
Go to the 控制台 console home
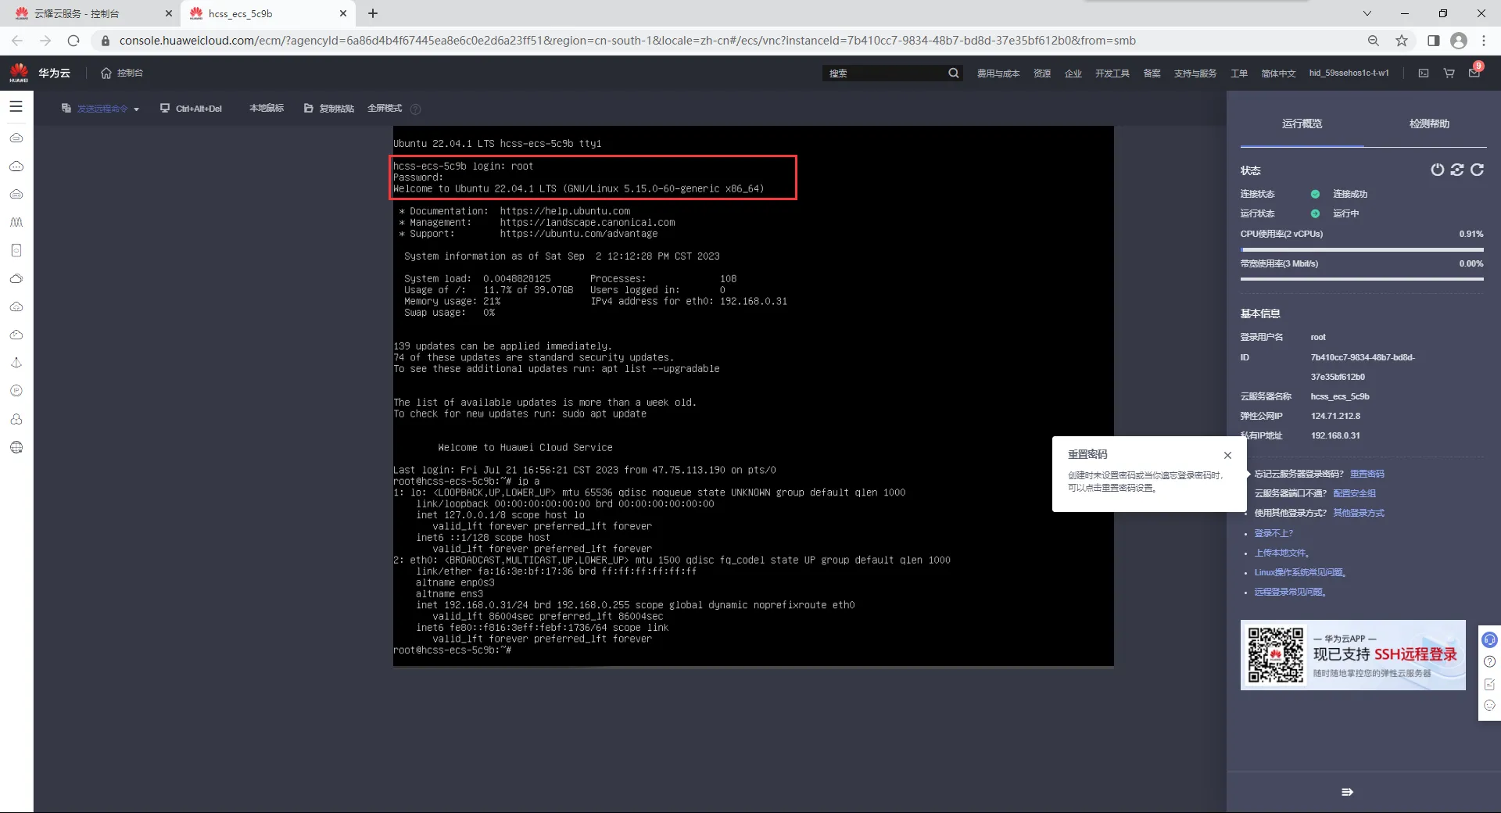coord(122,73)
